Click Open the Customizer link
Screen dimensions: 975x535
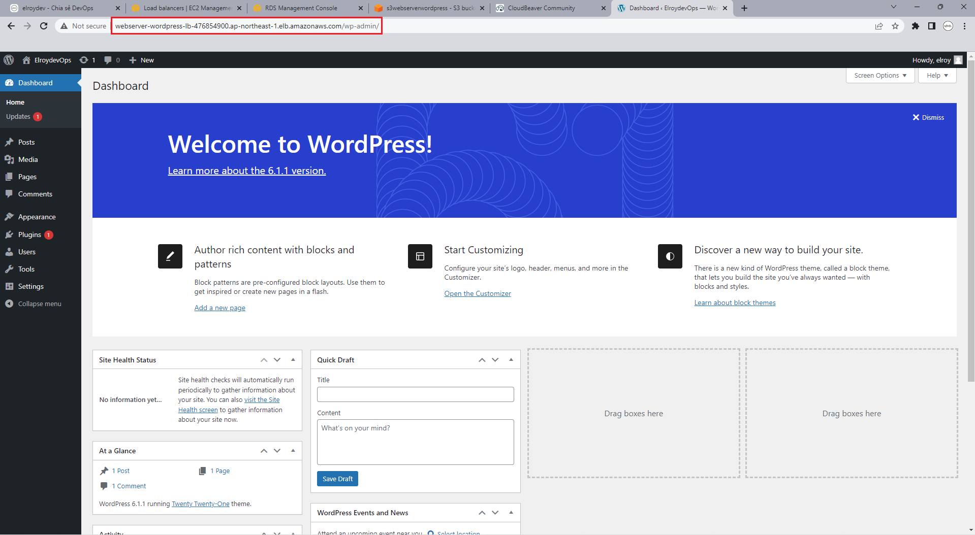[x=478, y=293]
